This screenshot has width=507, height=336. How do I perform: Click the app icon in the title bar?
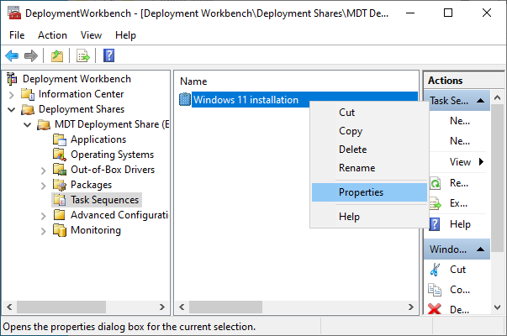pos(14,13)
